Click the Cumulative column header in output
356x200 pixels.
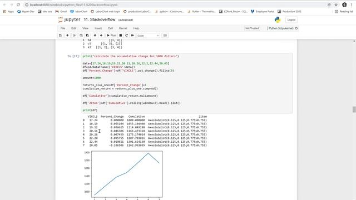(x=136, y=117)
